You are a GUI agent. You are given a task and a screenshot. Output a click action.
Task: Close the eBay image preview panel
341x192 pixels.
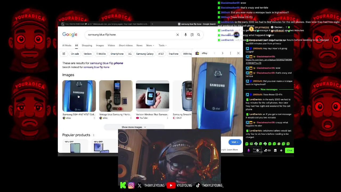tap(238, 53)
